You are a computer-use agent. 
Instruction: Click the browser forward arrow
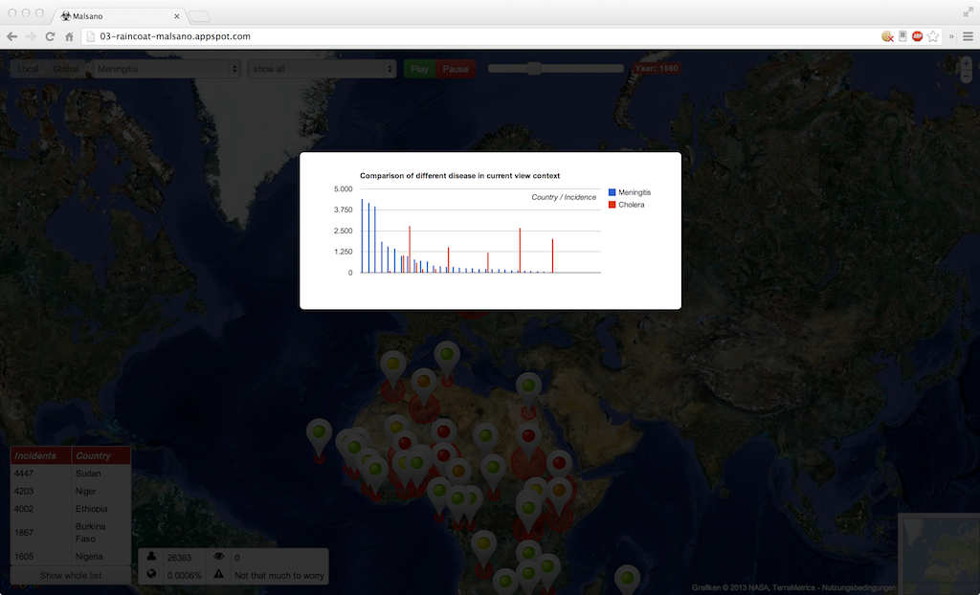31,36
